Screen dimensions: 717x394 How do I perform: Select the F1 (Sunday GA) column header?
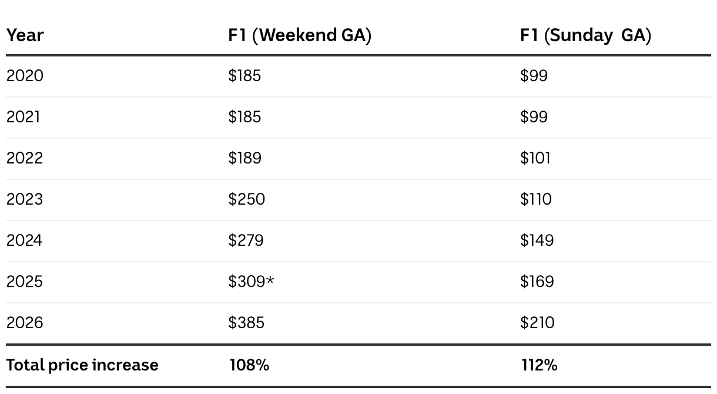585,36
